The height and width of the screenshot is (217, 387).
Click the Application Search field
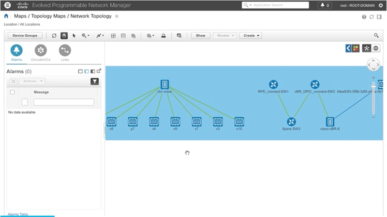(x=276, y=5)
